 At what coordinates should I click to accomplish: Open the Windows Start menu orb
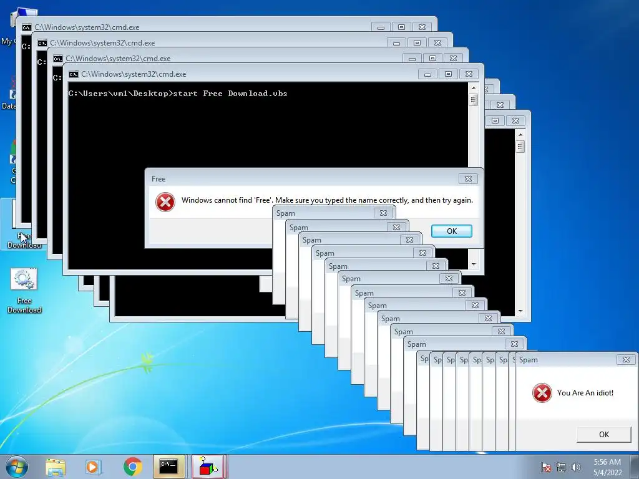17,467
